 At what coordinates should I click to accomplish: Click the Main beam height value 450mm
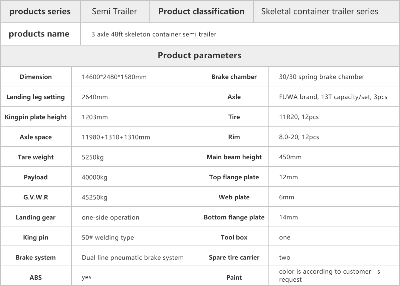click(x=290, y=157)
